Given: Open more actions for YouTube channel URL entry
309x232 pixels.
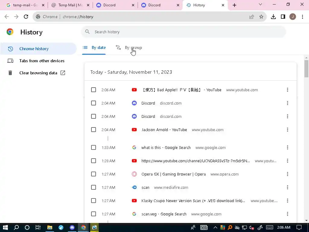Looking at the screenshot, I should (288, 161).
